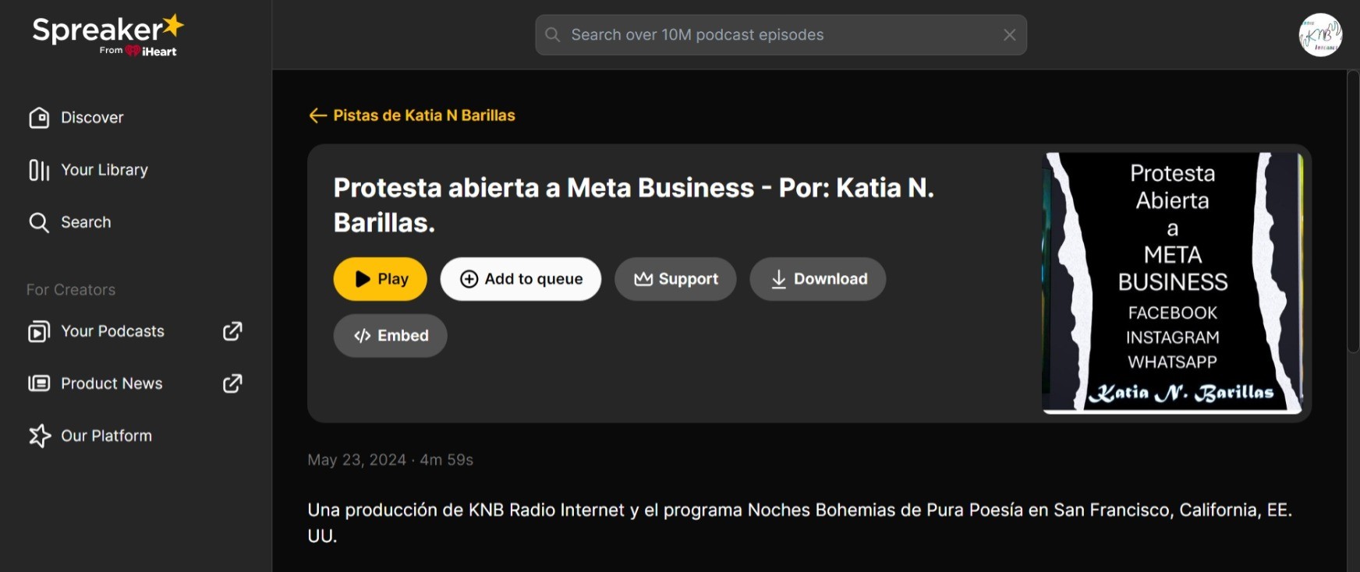The width and height of the screenshot is (1360, 572).
Task: Open Discover in the sidebar
Action: 76,118
